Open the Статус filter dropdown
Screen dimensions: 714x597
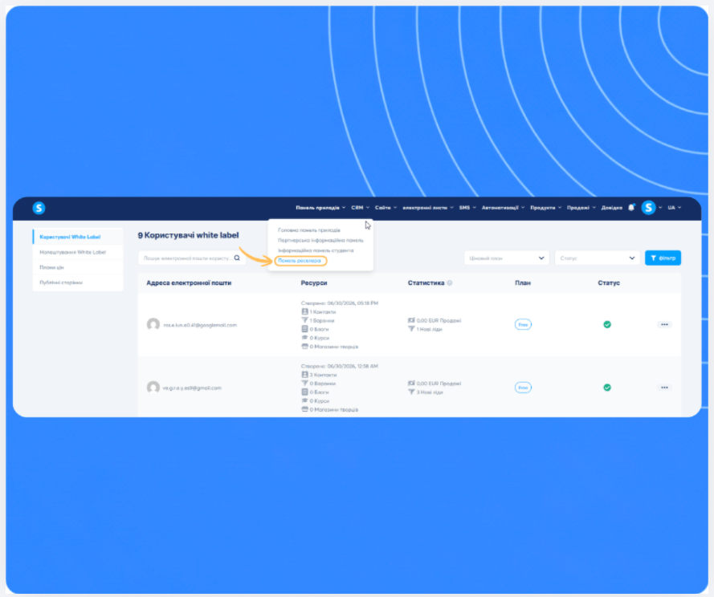597,258
